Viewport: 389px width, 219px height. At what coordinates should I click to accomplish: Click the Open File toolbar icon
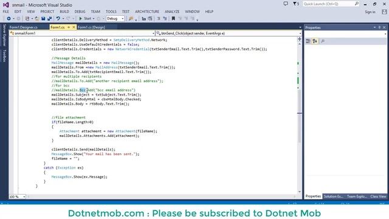click(x=36, y=19)
